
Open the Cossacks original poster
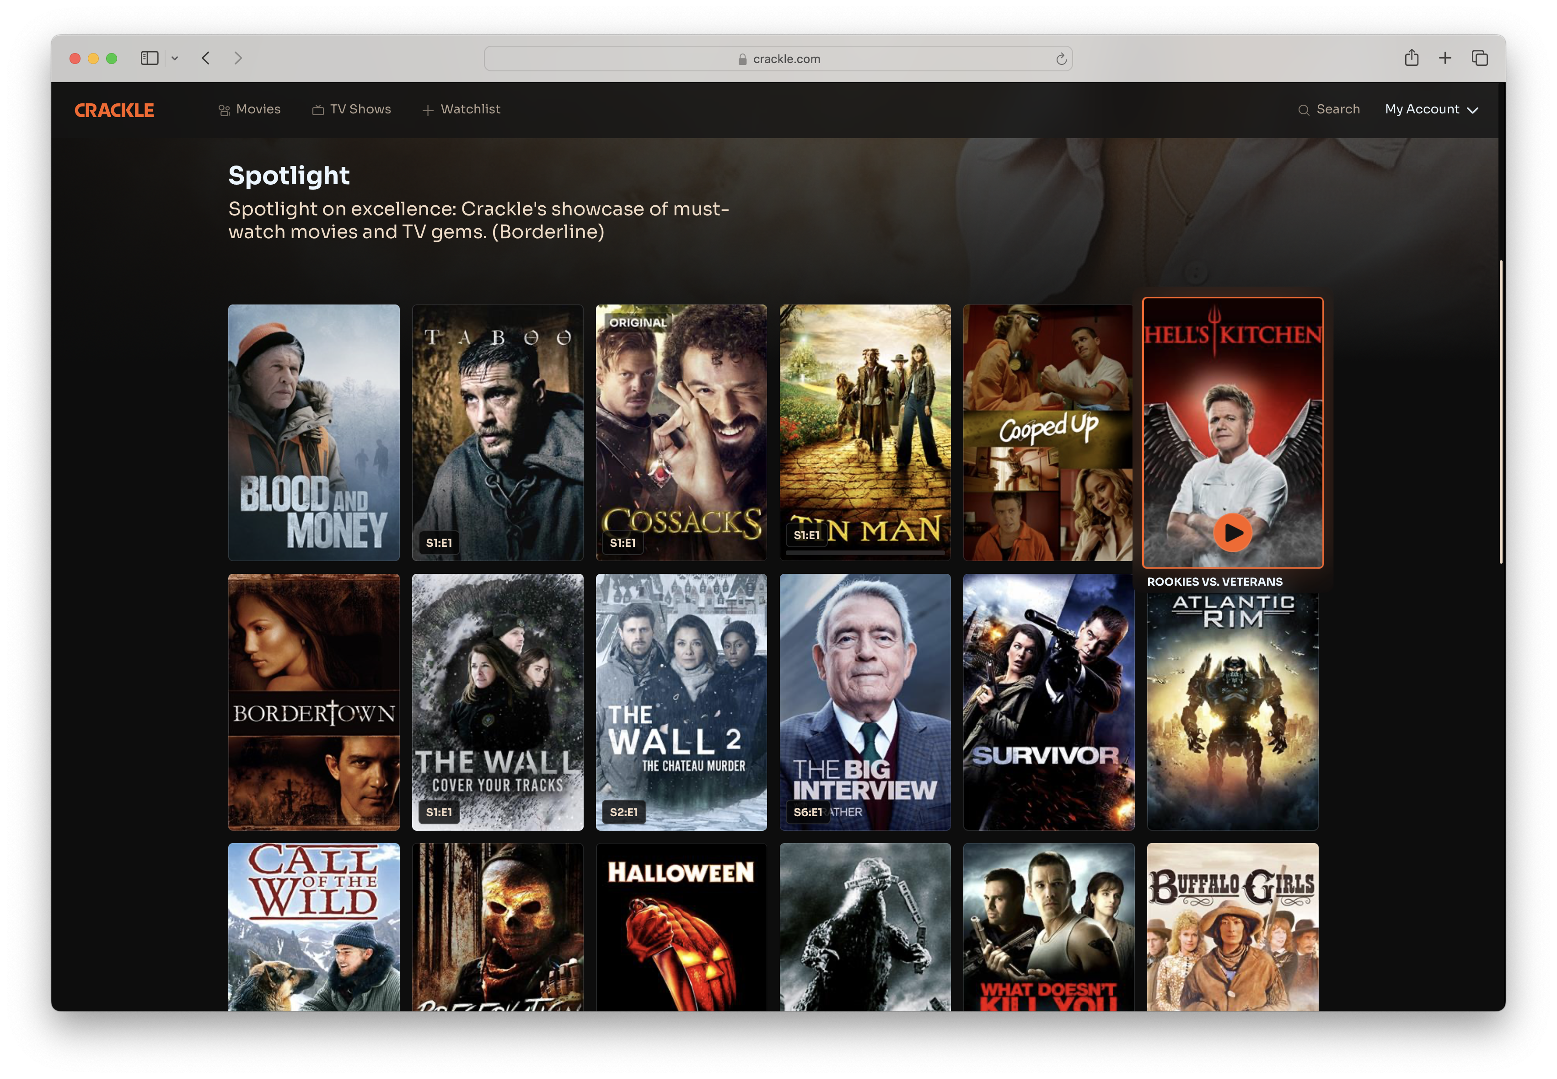pyautogui.click(x=681, y=433)
